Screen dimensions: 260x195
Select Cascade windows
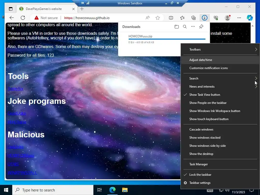[220, 129]
